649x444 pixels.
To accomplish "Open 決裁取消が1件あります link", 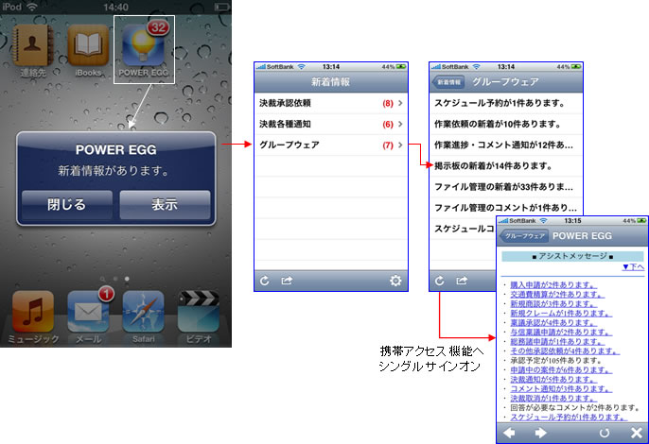I will pyautogui.click(x=553, y=398).
